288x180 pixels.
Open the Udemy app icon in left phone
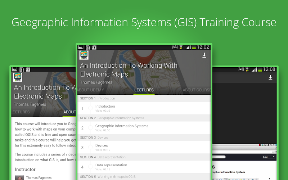point(18,77)
